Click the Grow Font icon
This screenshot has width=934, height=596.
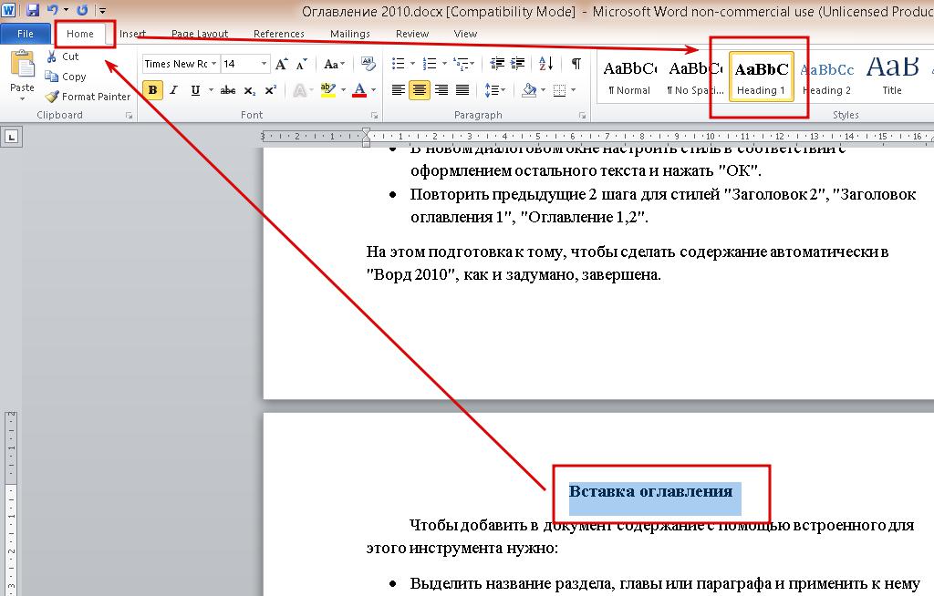282,64
